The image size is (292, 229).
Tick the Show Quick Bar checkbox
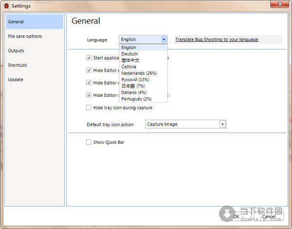[89, 142]
